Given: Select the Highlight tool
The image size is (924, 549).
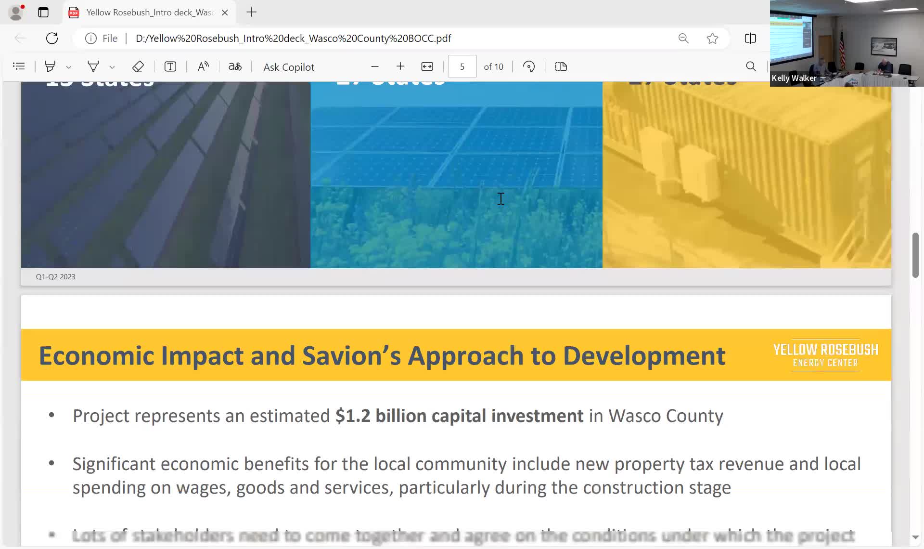Looking at the screenshot, I should 50,66.
